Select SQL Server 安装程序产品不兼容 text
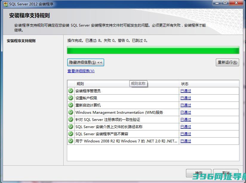The image size is (246, 183). coord(102,134)
